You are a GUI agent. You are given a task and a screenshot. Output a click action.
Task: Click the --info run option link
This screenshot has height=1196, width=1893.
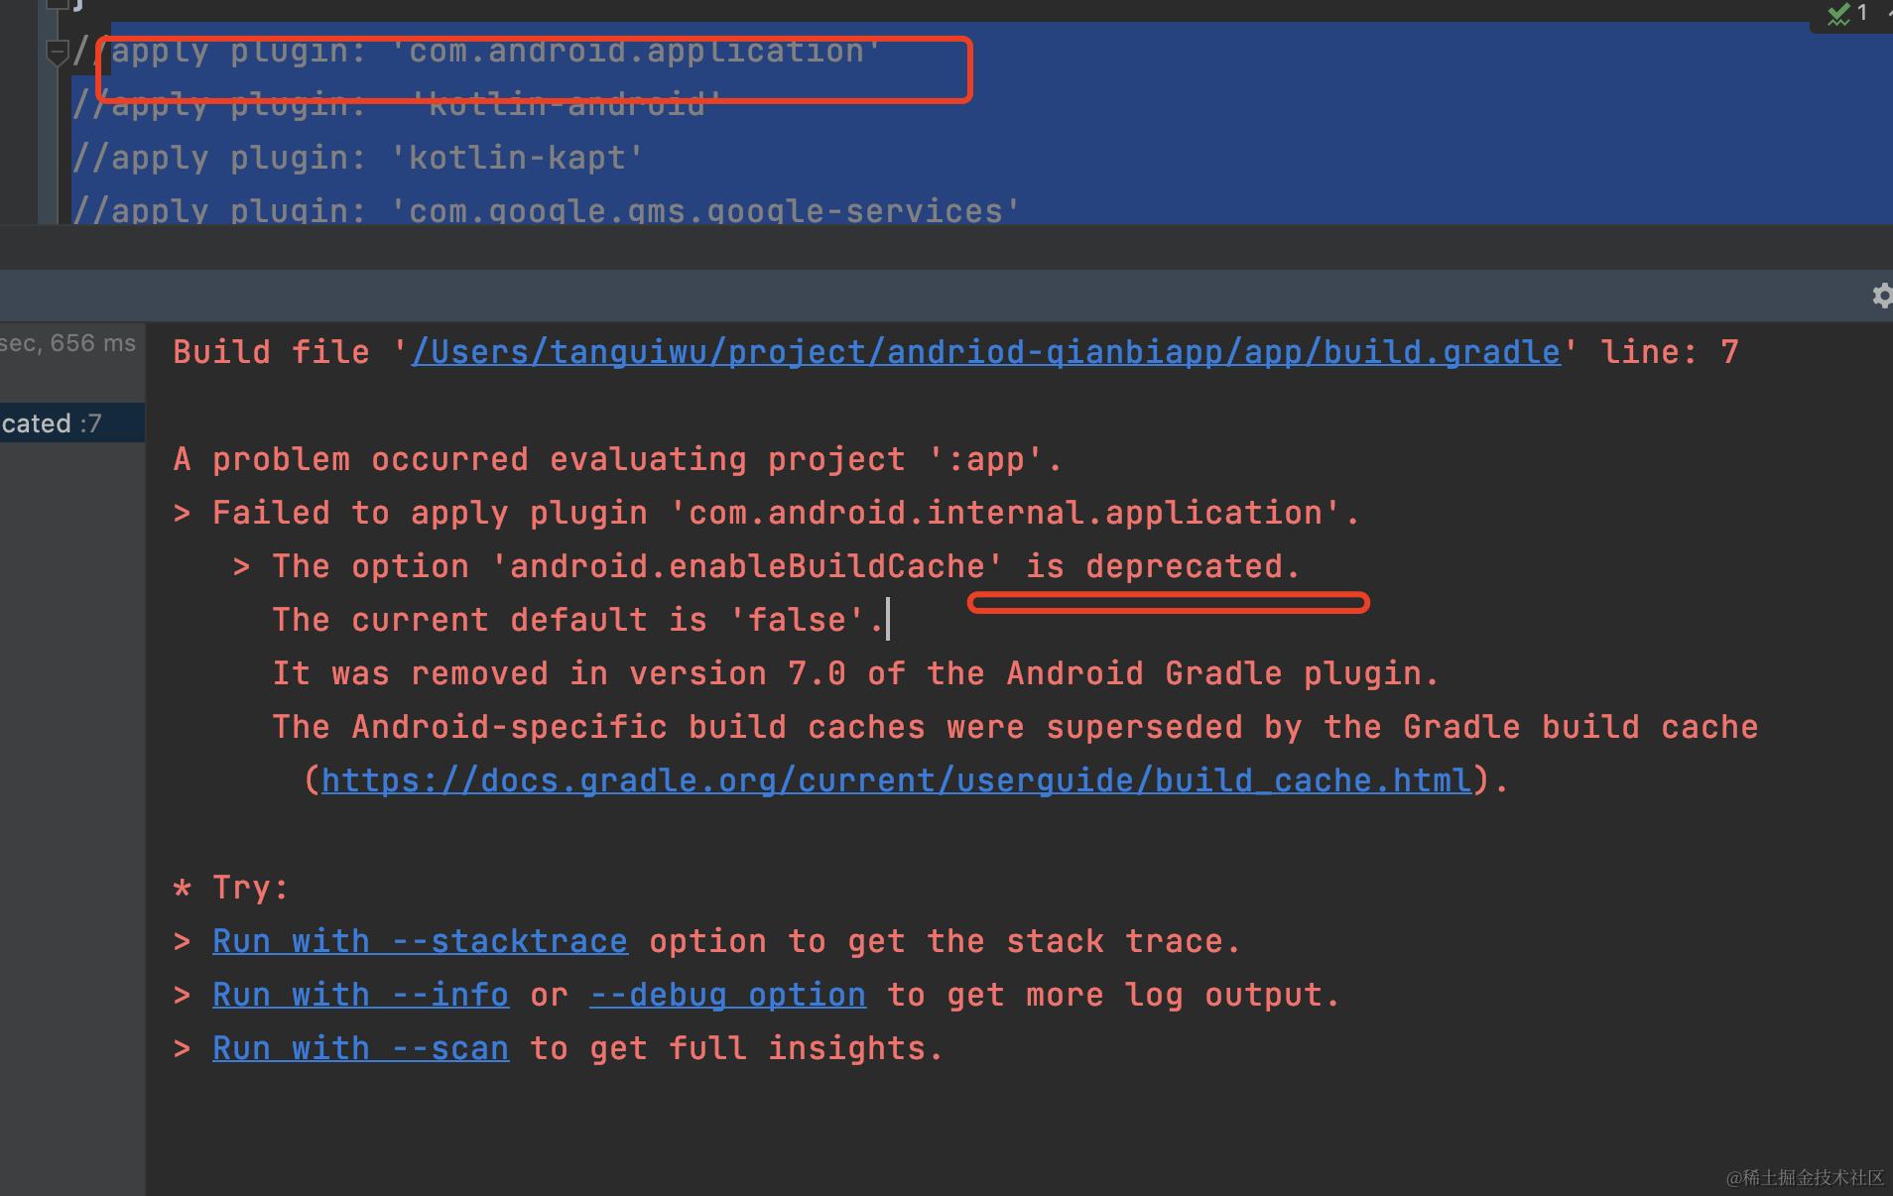pyautogui.click(x=359, y=994)
